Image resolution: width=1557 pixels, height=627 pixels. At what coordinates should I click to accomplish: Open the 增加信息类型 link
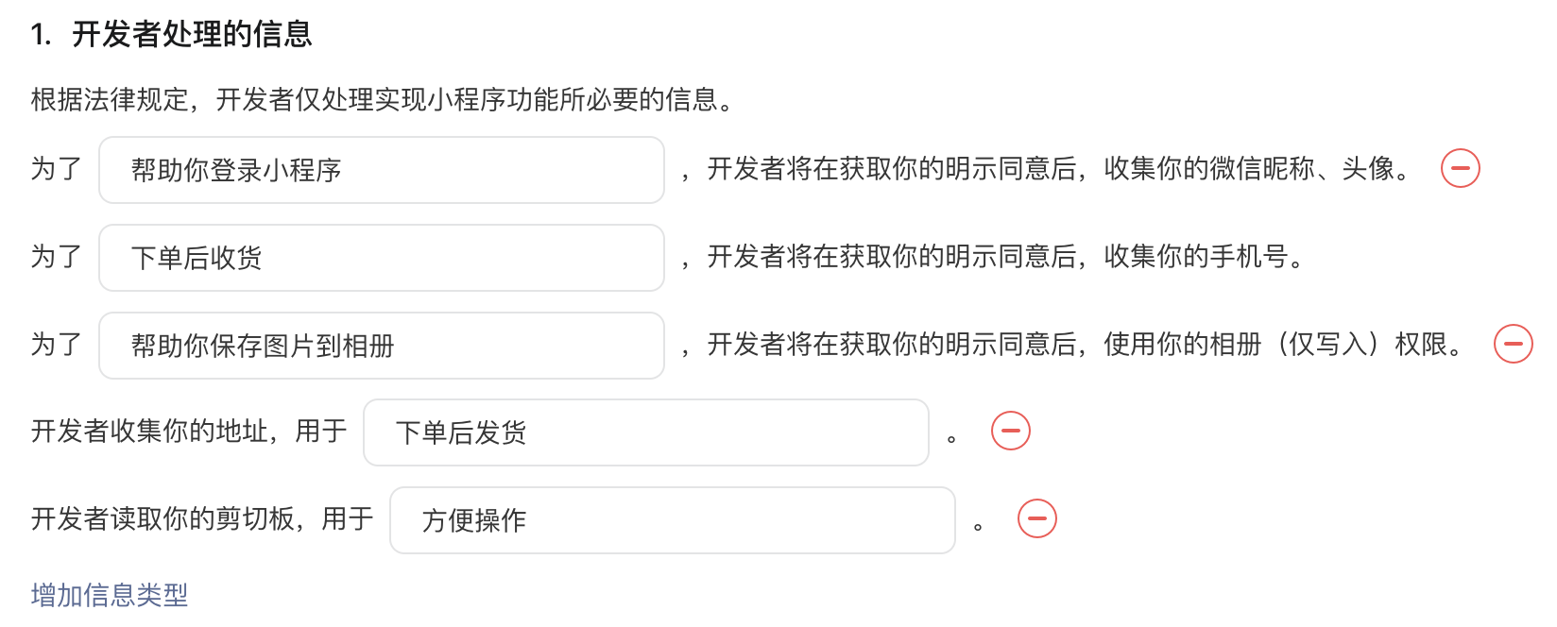pyautogui.click(x=110, y=595)
